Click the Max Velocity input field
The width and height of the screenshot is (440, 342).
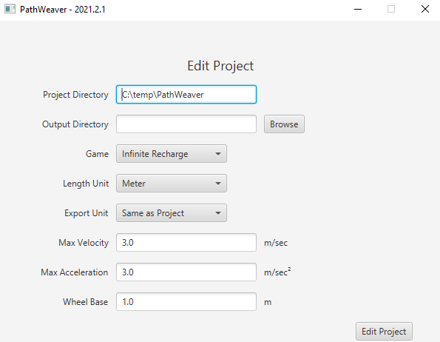(186, 243)
